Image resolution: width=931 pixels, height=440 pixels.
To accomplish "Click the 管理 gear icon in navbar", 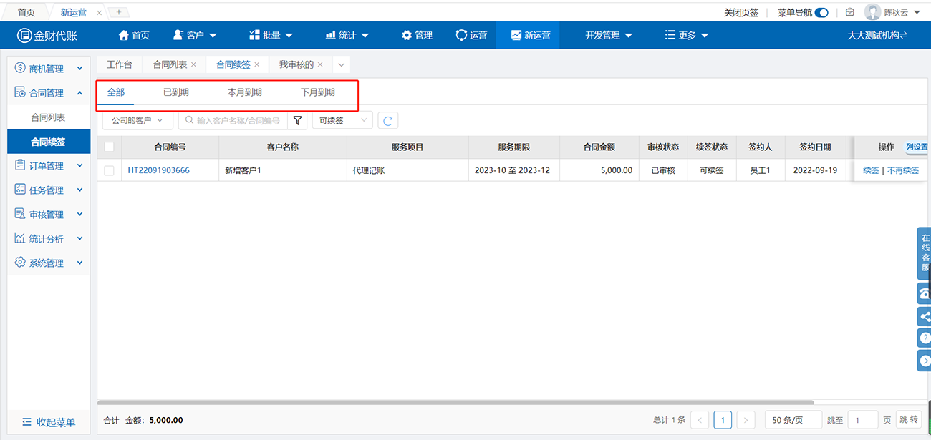I will coord(407,35).
